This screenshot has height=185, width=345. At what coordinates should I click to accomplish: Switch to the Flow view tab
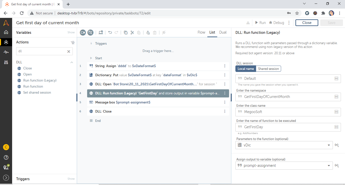[x=201, y=32]
